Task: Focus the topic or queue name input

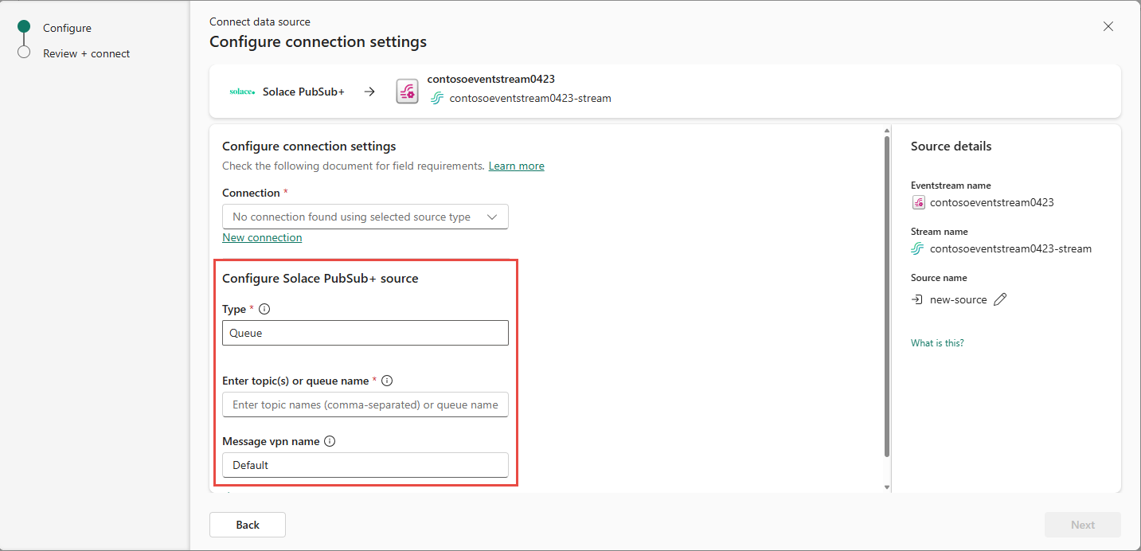Action: [365, 404]
